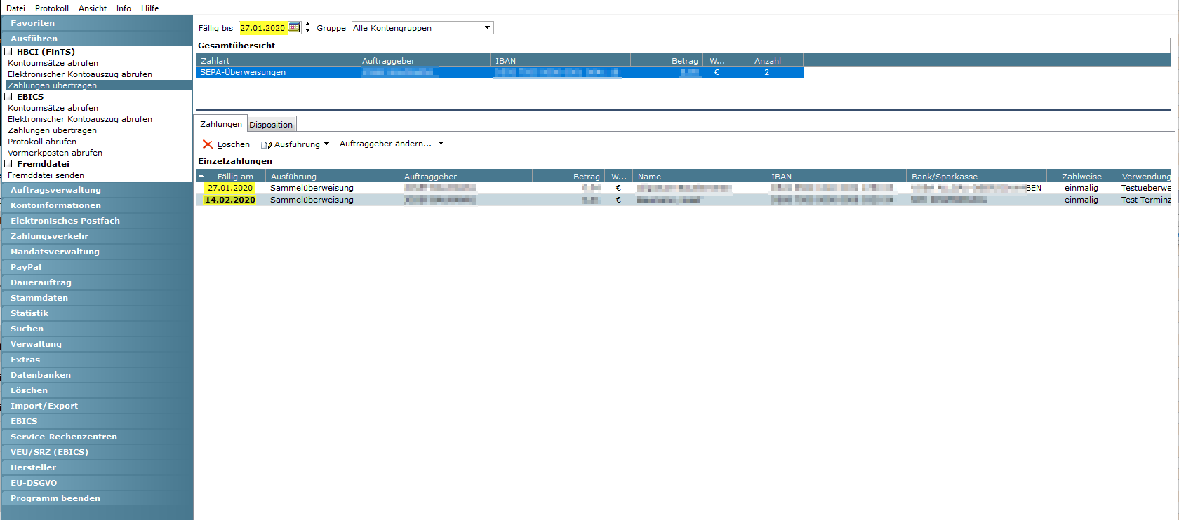Select HBCI Kontoumsätze abrufen
Screen dimensions: 1179x520
coord(53,63)
